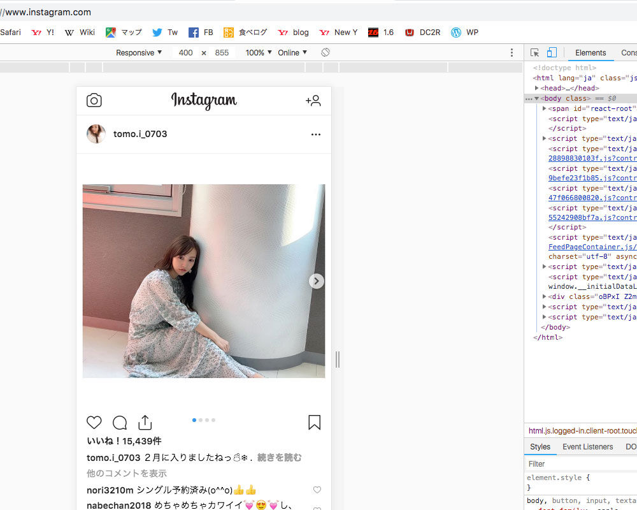Switch to the Event Listeners tab
The image size is (637, 510).
(x=587, y=446)
